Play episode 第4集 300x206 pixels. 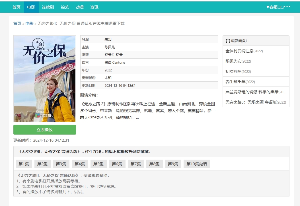pyautogui.click(x=80, y=164)
